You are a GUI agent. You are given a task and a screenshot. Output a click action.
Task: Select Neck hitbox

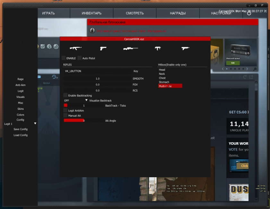click(162, 74)
